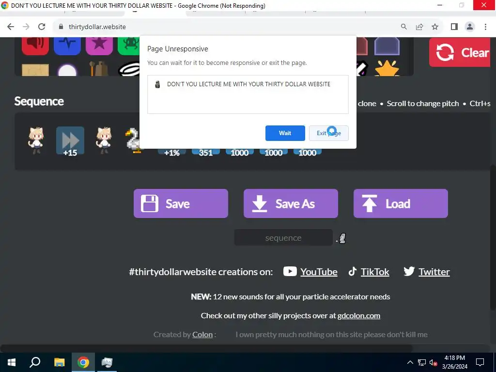Click the red Clear button

coord(461,52)
